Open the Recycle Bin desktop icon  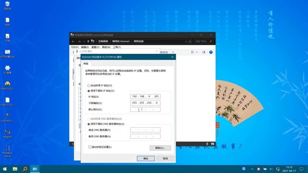coord(7,5)
